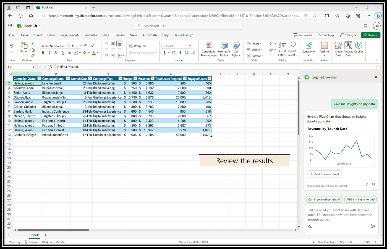
Task: Open the Campaign Owner filter dropdown
Action: pyautogui.click(x=39, y=79)
